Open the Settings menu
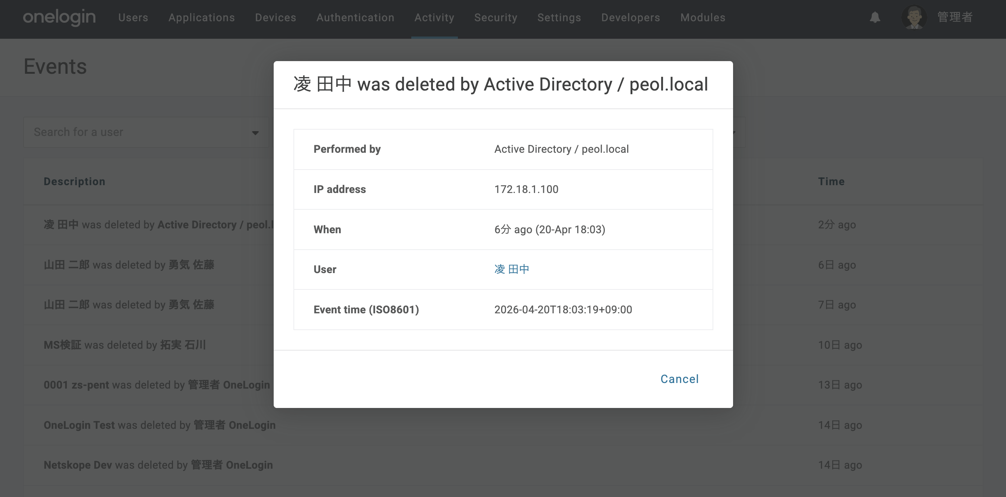Image resolution: width=1006 pixels, height=497 pixels. coord(559,18)
